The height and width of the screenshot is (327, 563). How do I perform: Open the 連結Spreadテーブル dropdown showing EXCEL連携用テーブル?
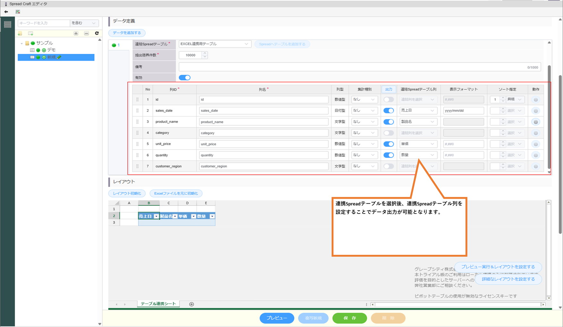(215, 44)
